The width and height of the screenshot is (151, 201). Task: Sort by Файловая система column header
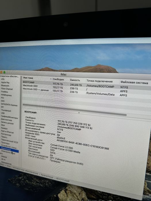pyautogui.click(x=134, y=83)
